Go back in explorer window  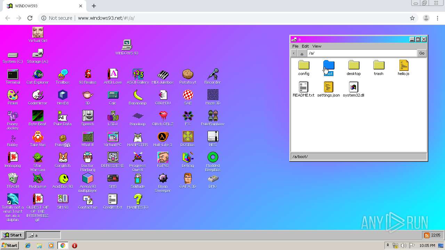(294, 53)
